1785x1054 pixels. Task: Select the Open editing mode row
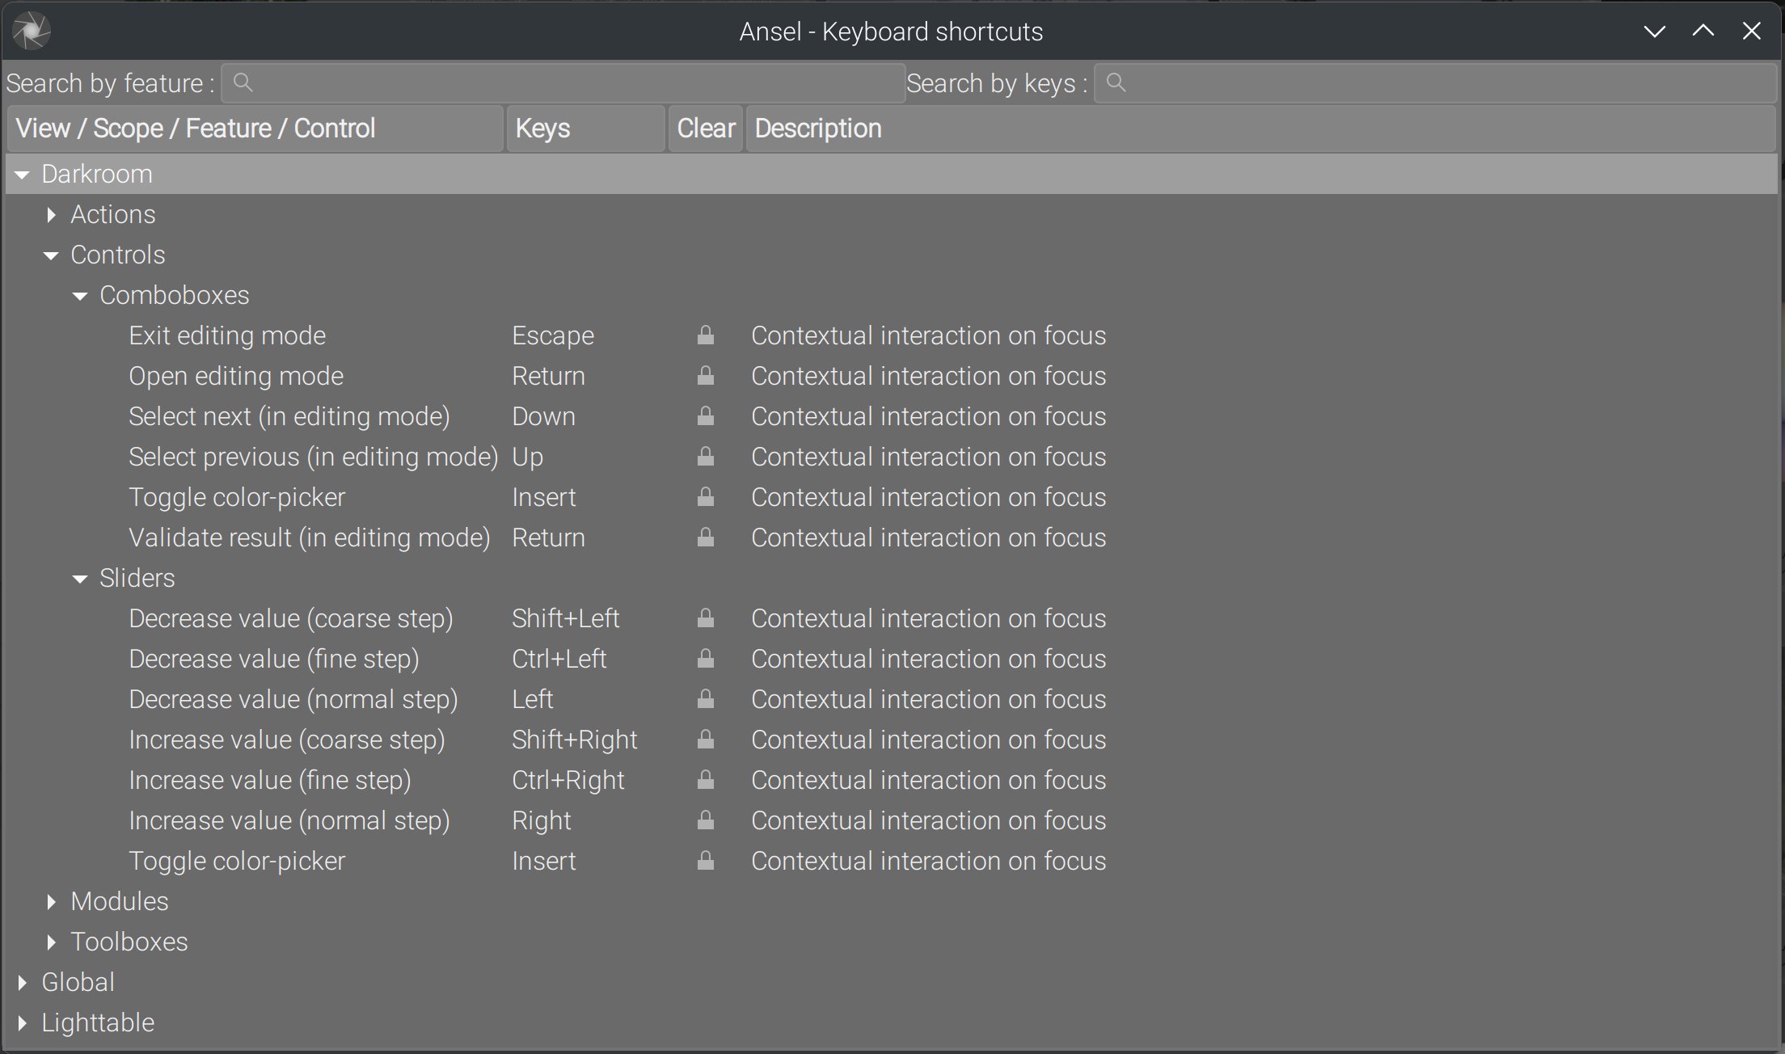892,376
